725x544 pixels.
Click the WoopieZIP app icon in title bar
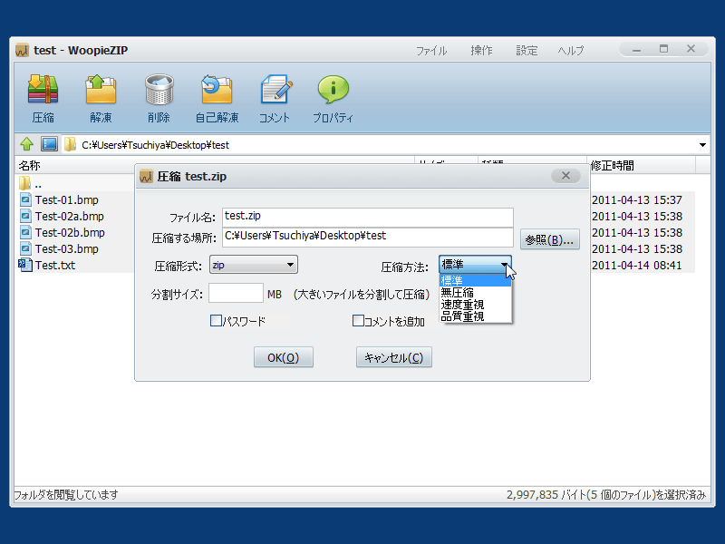tap(22, 50)
